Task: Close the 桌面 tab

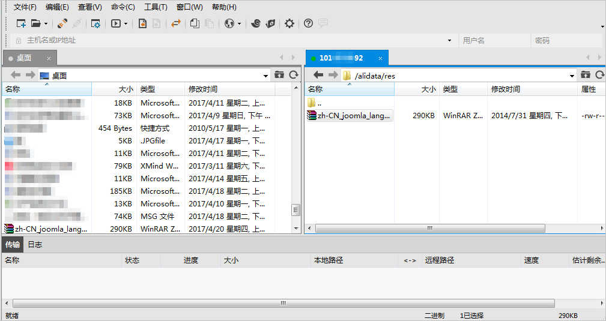Action: tap(49, 58)
